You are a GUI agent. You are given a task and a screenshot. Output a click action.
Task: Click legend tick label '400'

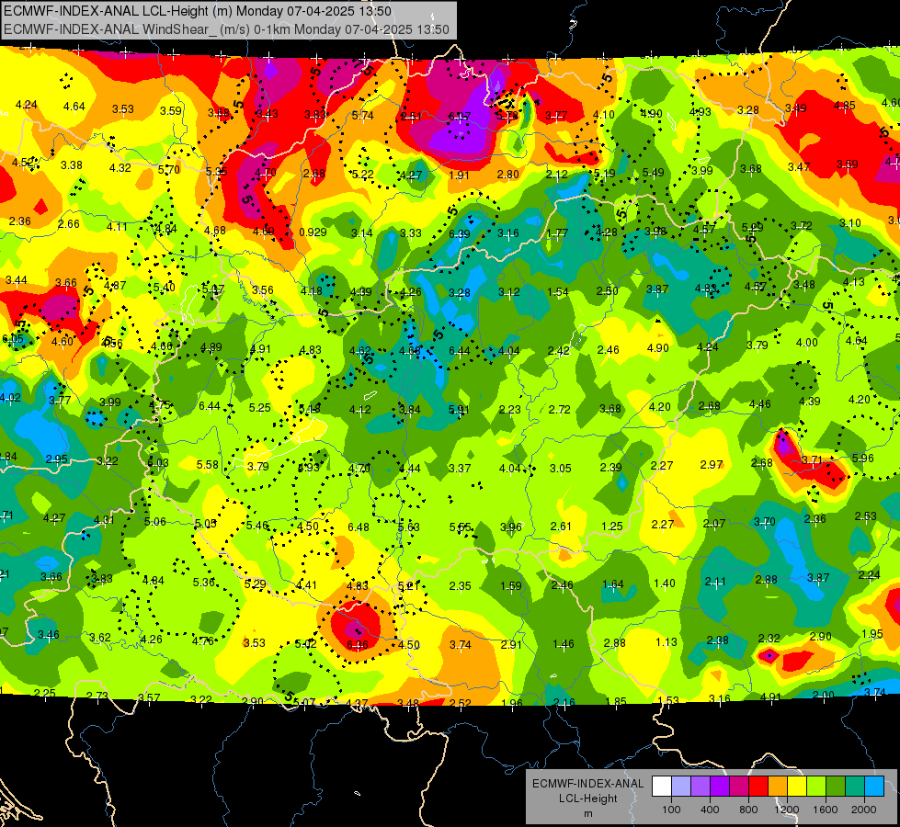(710, 810)
